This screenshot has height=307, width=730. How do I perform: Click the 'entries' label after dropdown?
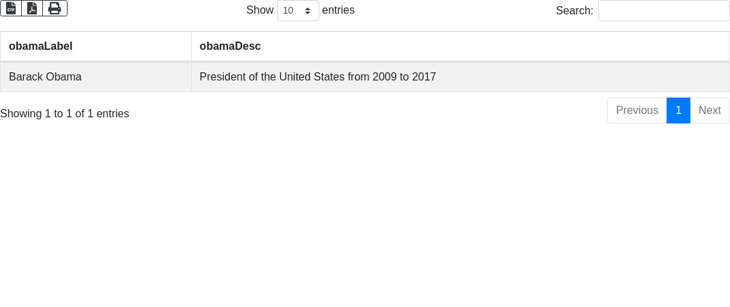click(x=338, y=10)
